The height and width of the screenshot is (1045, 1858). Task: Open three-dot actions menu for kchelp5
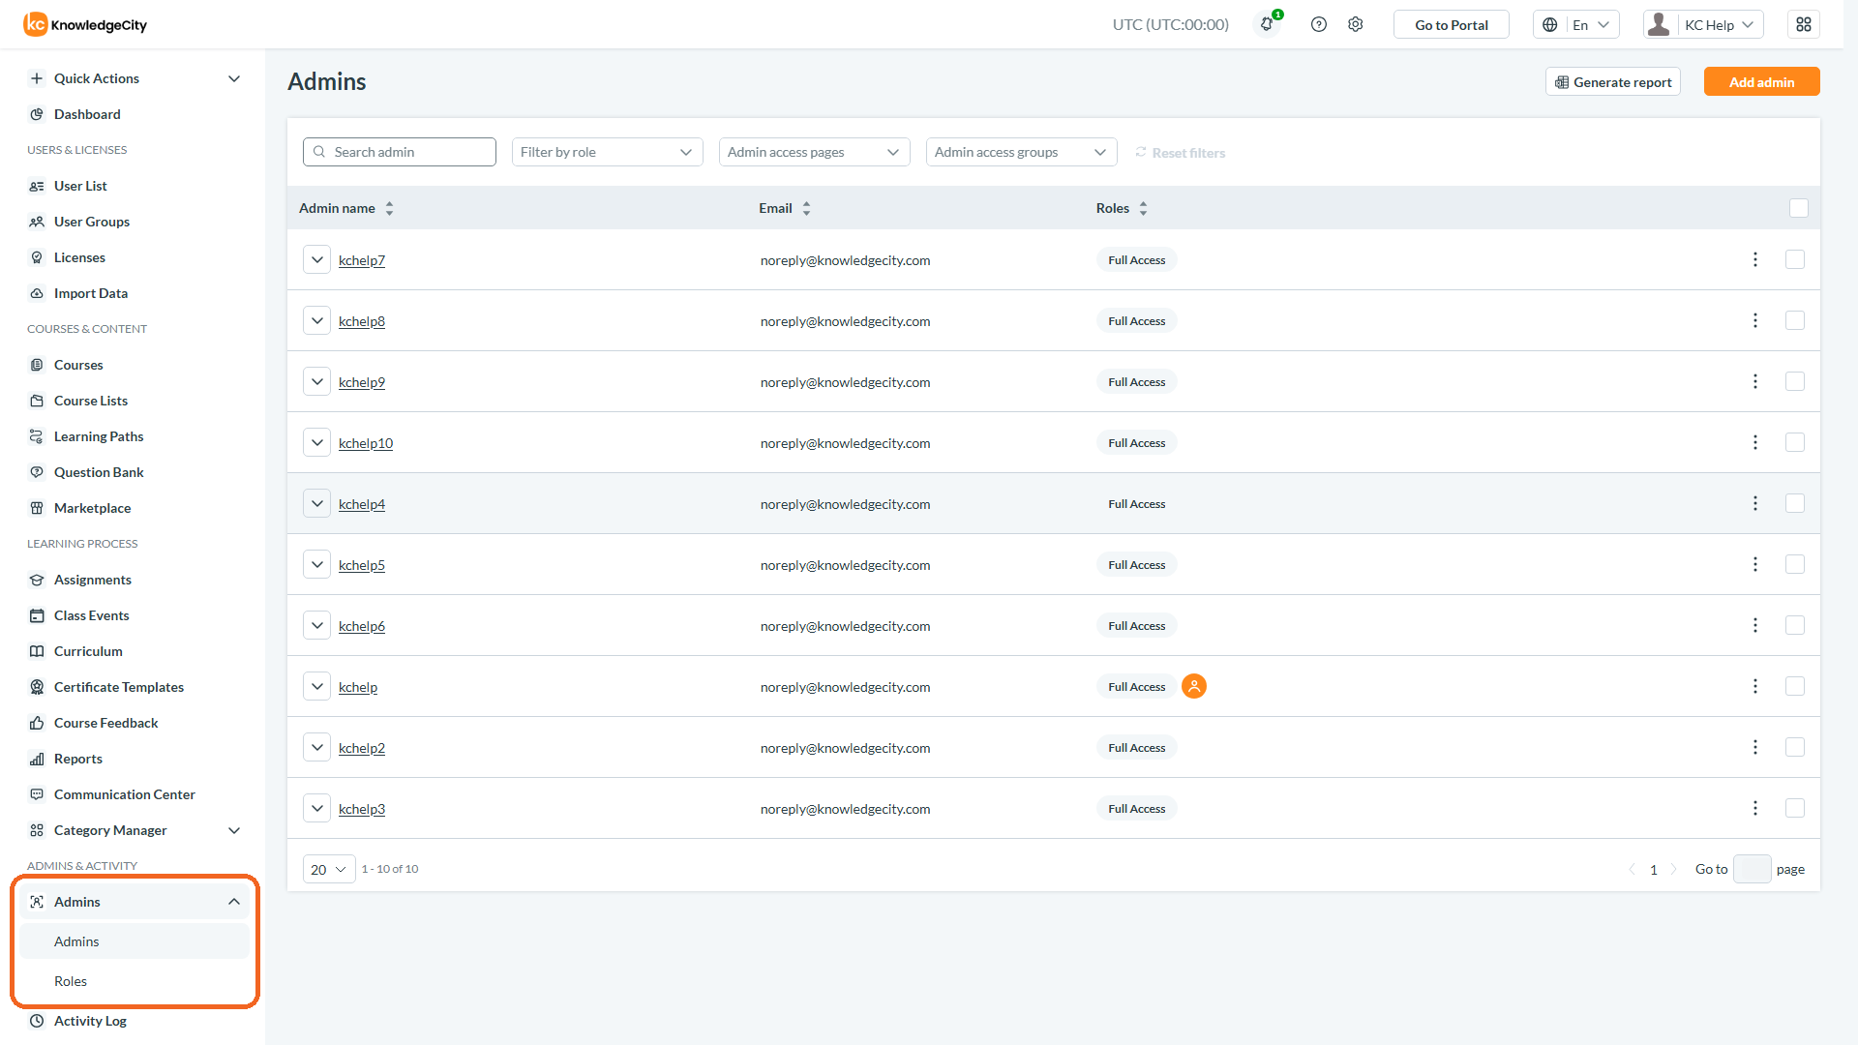coord(1755,564)
